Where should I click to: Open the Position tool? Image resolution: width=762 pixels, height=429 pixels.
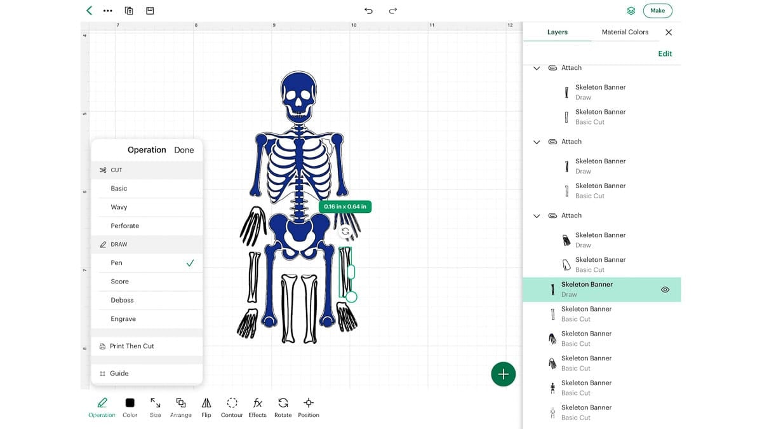(309, 407)
